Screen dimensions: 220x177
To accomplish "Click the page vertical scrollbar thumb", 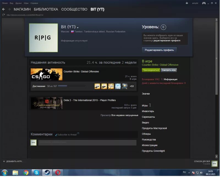I will pos(216,58).
